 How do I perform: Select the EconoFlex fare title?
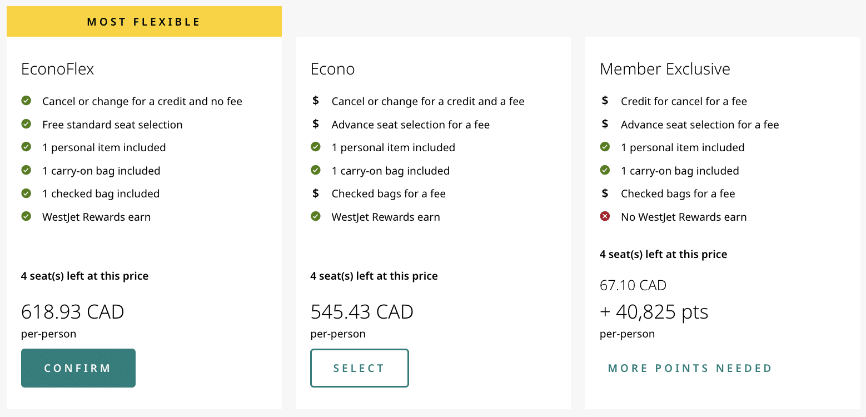(58, 69)
